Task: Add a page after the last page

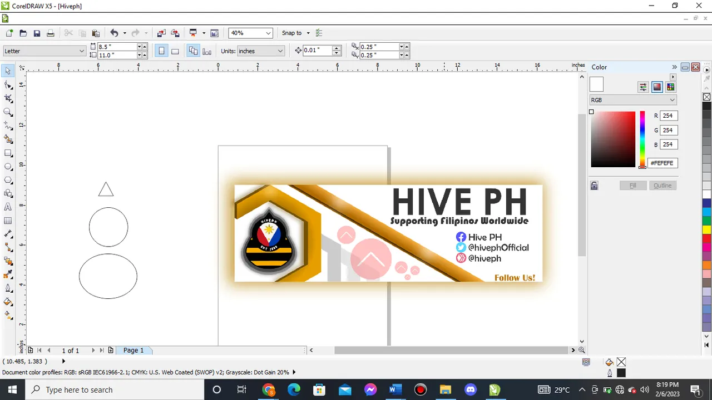Action: coord(111,351)
